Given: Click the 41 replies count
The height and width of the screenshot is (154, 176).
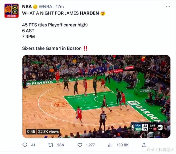Looking at the screenshot, I should [x=33, y=145].
